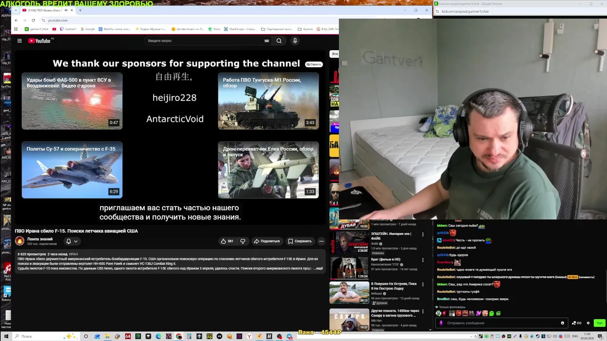
Task: Open the gantver1 Kick bookmark
Action: coord(37,29)
